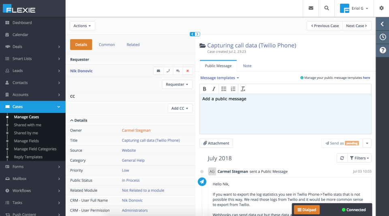Image resolution: width=389 pixels, height=216 pixels.
Task: Click the Attachment button
Action: tap(216, 143)
